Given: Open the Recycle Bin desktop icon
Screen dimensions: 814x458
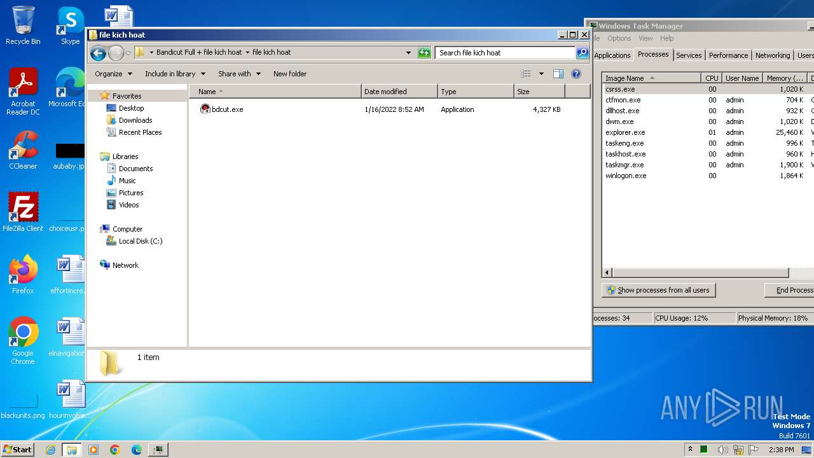Looking at the screenshot, I should pyautogui.click(x=23, y=25).
